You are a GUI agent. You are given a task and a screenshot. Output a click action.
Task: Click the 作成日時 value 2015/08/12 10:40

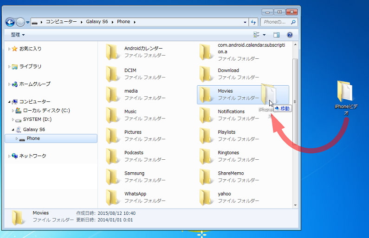(x=117, y=213)
